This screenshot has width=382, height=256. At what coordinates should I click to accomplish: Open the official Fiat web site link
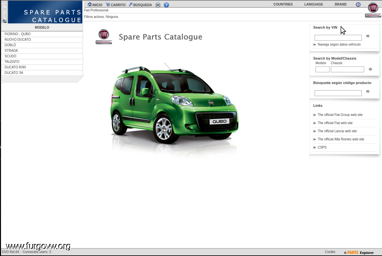tap(335, 123)
